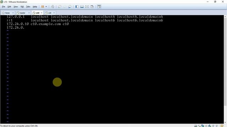Click '172.24.0.10' in hosts file
Screen dimensions: 227x127
[18, 24]
